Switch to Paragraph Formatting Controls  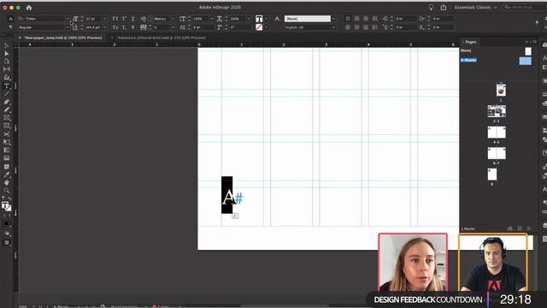pos(11,27)
